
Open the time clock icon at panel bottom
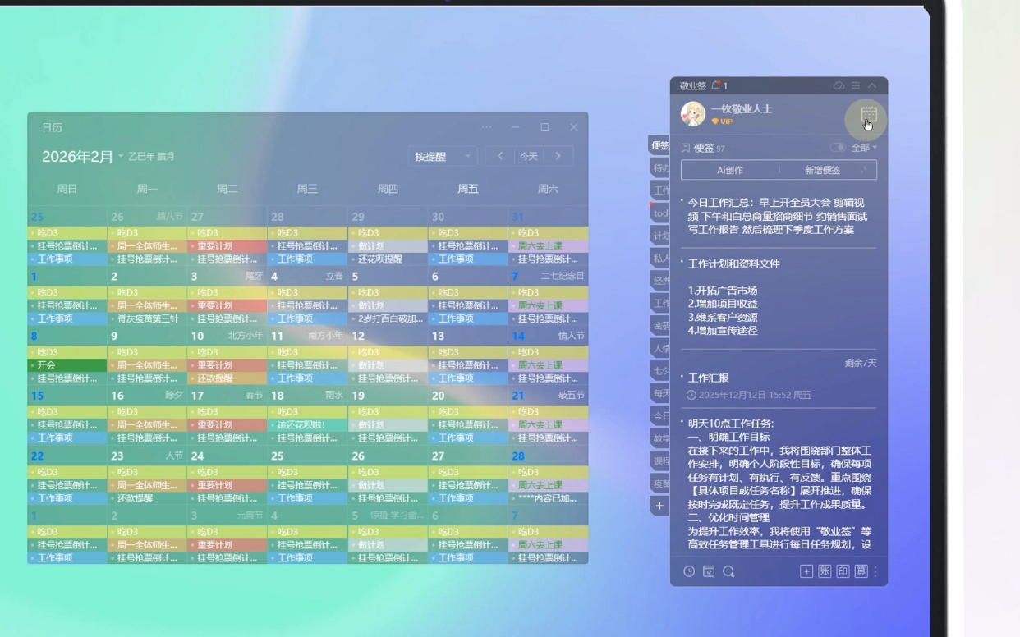point(689,571)
